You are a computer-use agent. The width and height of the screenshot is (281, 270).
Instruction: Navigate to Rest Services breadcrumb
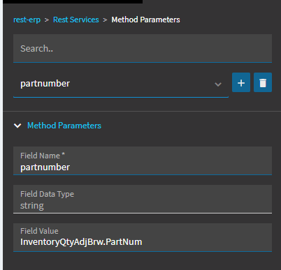(x=76, y=20)
